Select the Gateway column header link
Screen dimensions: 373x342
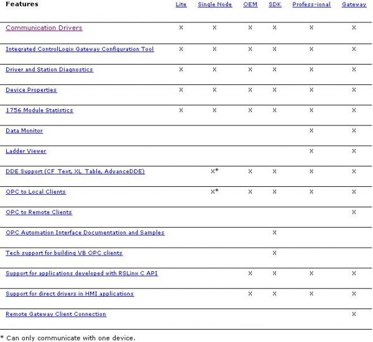pyautogui.click(x=354, y=4)
